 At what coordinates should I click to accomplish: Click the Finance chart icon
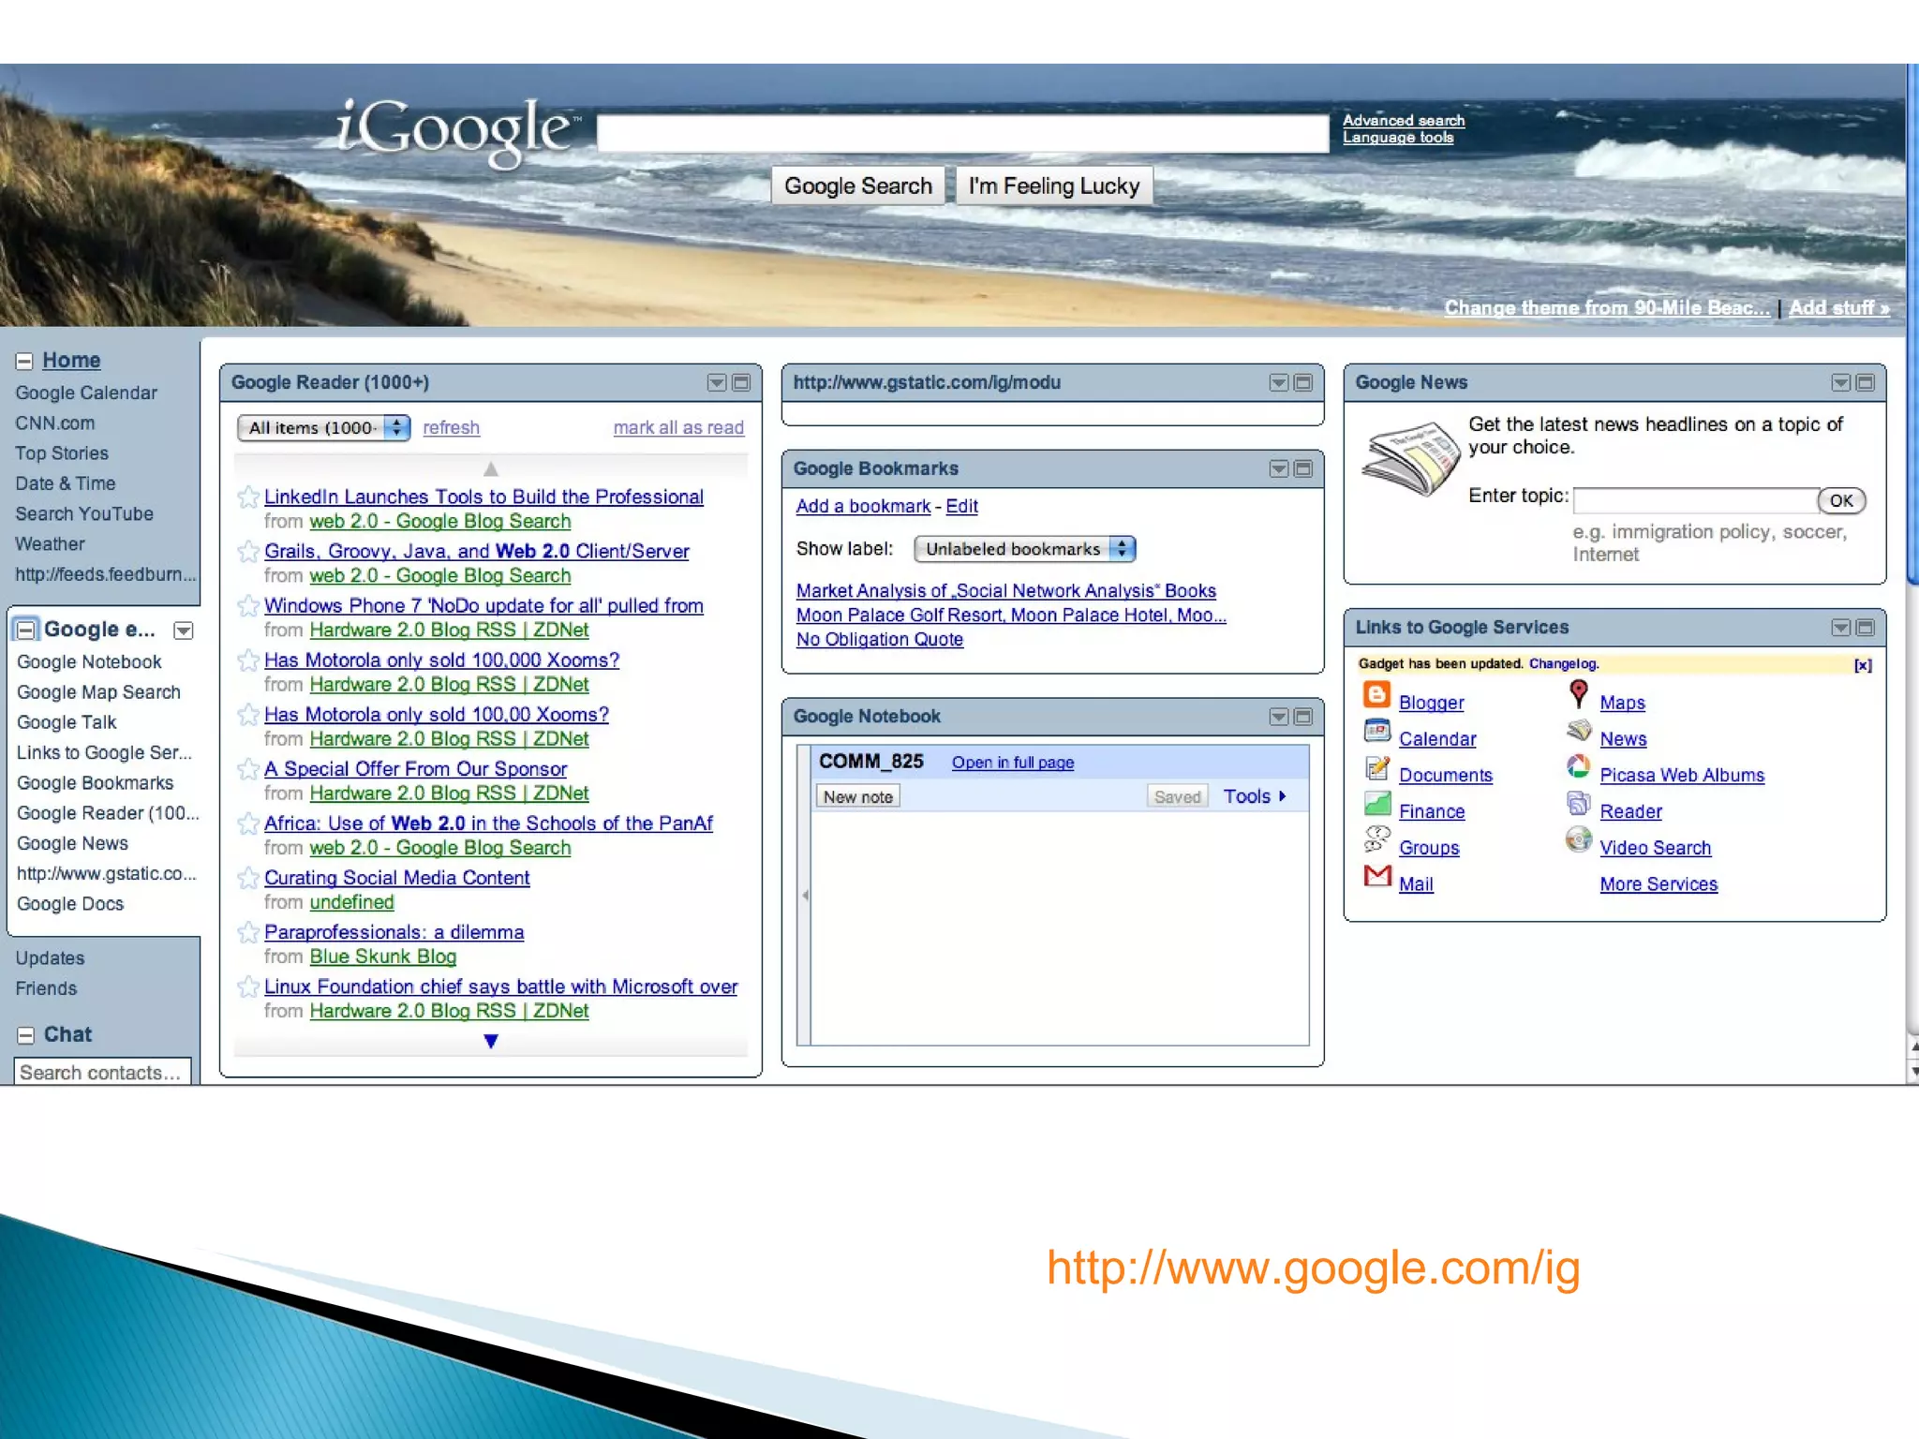click(x=1376, y=804)
